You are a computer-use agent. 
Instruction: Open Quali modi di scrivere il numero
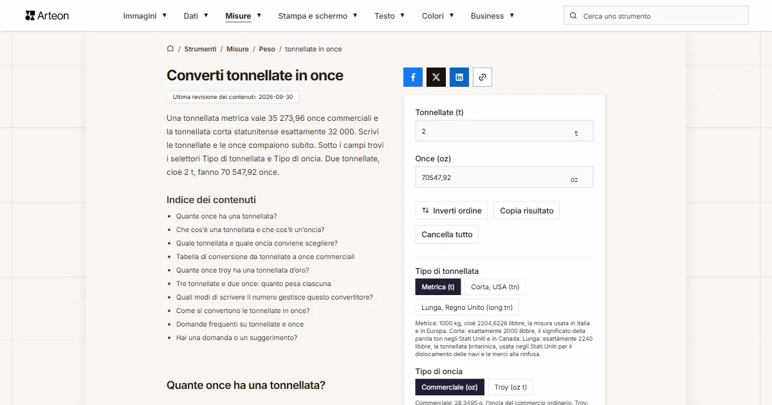tap(275, 297)
